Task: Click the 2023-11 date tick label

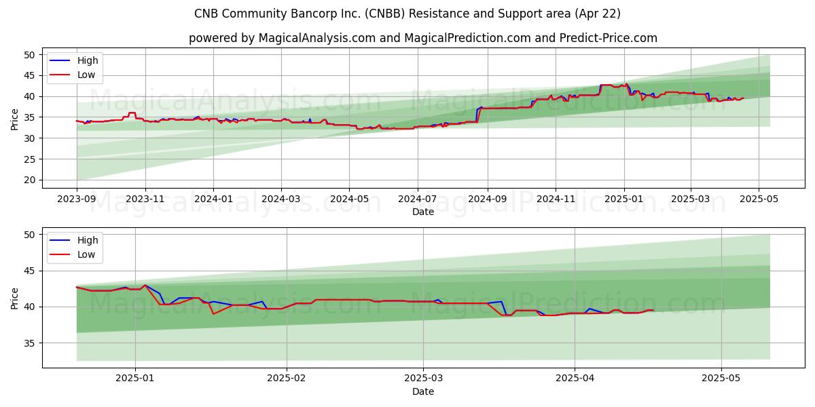Action: (x=145, y=199)
